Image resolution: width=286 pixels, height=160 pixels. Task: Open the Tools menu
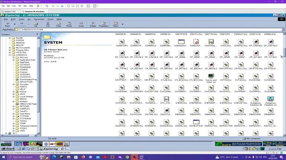(50, 19)
